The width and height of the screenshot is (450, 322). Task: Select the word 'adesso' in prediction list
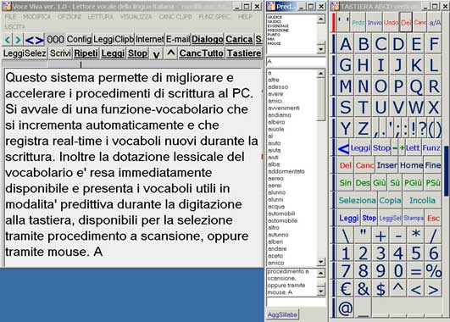point(278,87)
